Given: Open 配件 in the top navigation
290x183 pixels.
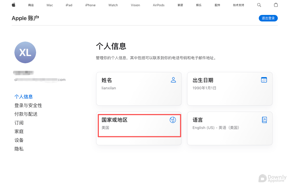Looking at the screenshot, I should pos(217,5).
